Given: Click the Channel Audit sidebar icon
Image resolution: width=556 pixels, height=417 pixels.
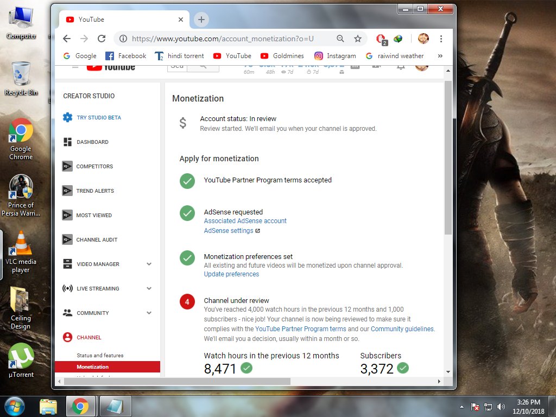Looking at the screenshot, I should point(67,239).
